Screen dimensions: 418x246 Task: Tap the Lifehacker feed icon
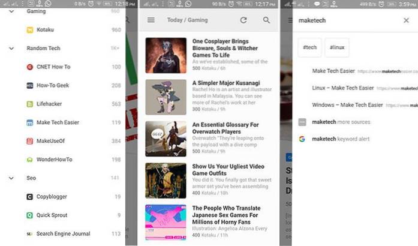click(x=30, y=104)
